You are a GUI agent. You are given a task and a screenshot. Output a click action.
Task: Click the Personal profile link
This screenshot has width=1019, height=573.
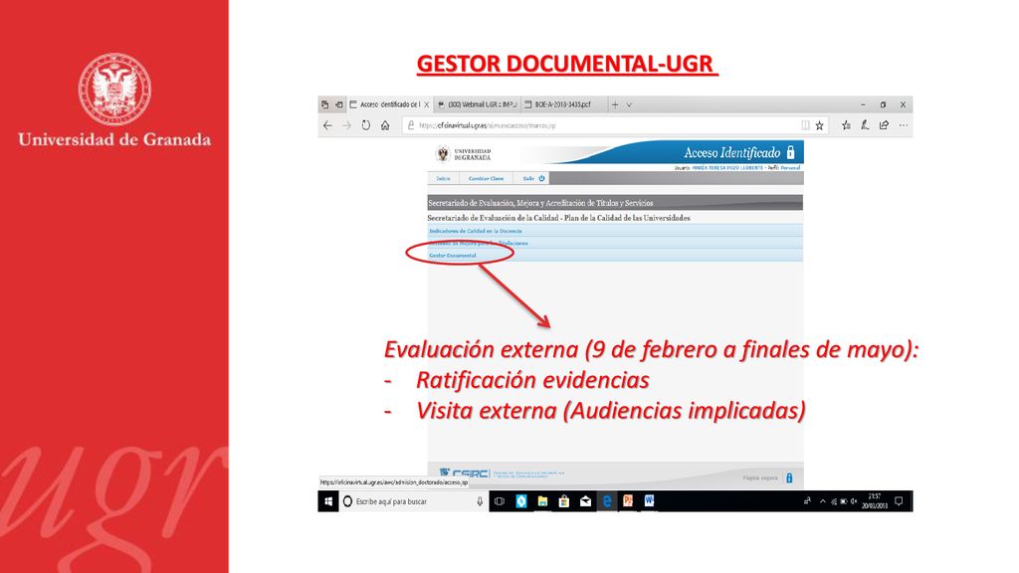tap(790, 167)
